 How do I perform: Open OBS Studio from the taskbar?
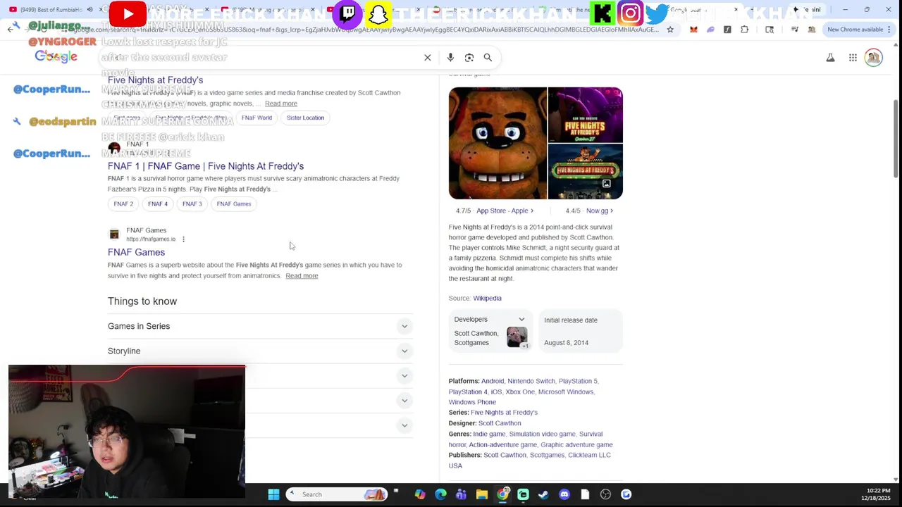[605, 494]
